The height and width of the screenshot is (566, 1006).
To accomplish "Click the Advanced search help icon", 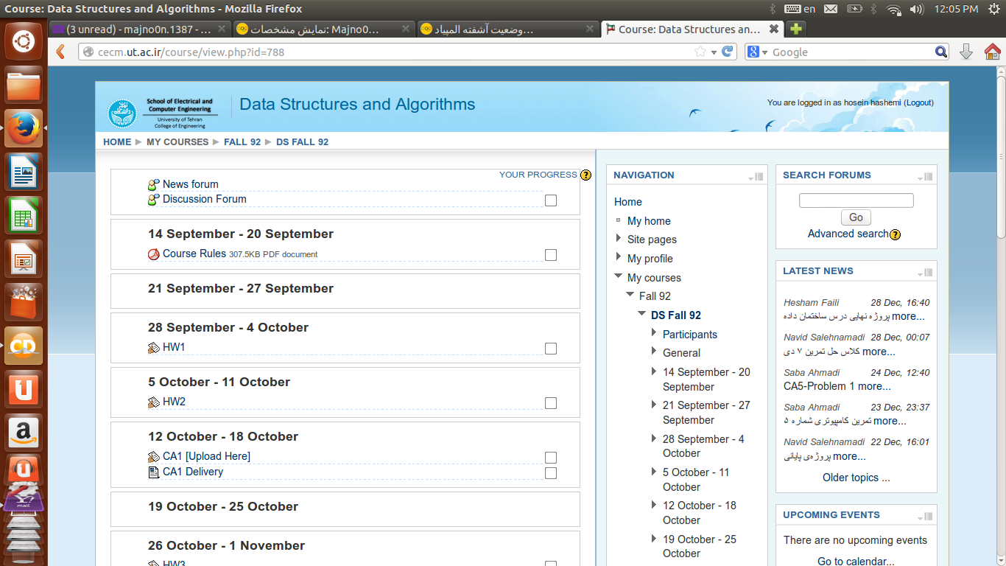I will coord(895,234).
